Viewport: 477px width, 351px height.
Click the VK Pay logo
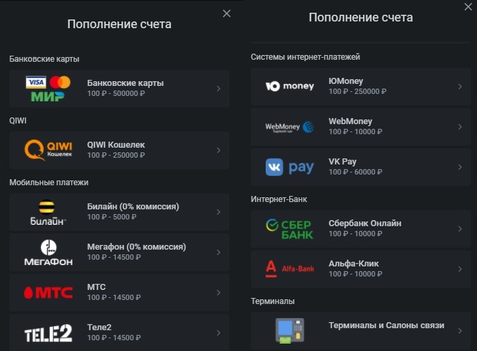[x=290, y=167]
